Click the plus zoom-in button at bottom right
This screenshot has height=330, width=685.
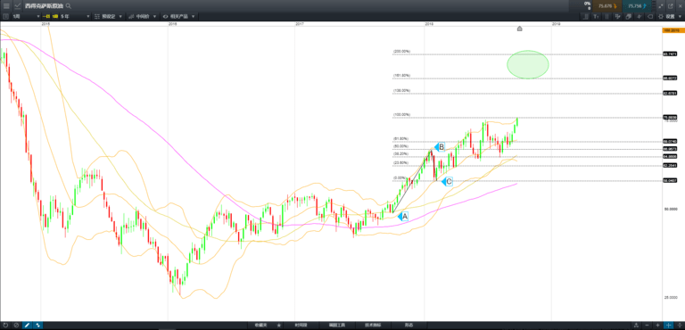[x=658, y=326]
